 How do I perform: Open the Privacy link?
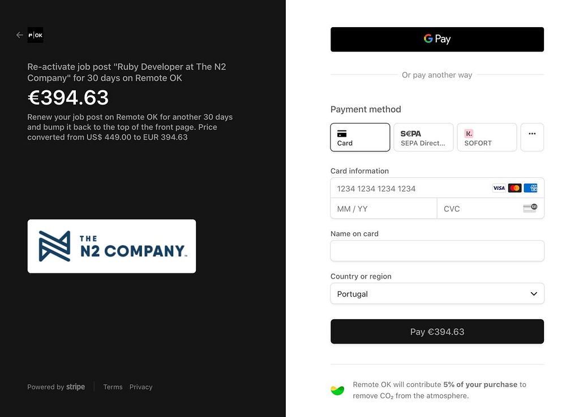pos(141,387)
